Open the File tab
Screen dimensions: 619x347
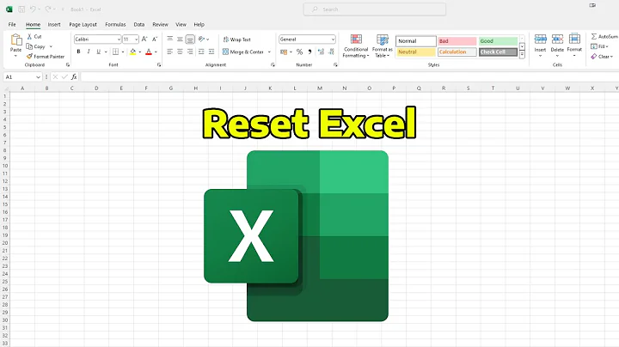12,24
